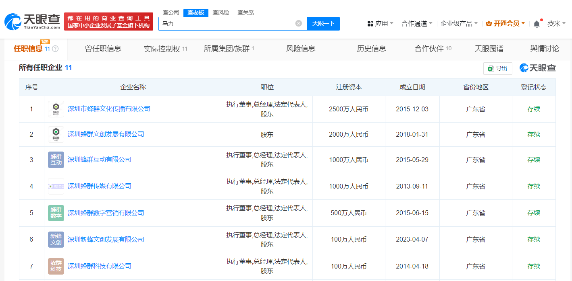Click the 新蜂文创 company logo icon

point(56,239)
